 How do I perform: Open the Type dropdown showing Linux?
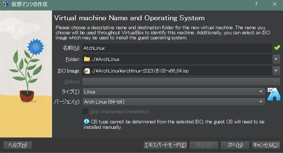click(x=174, y=92)
